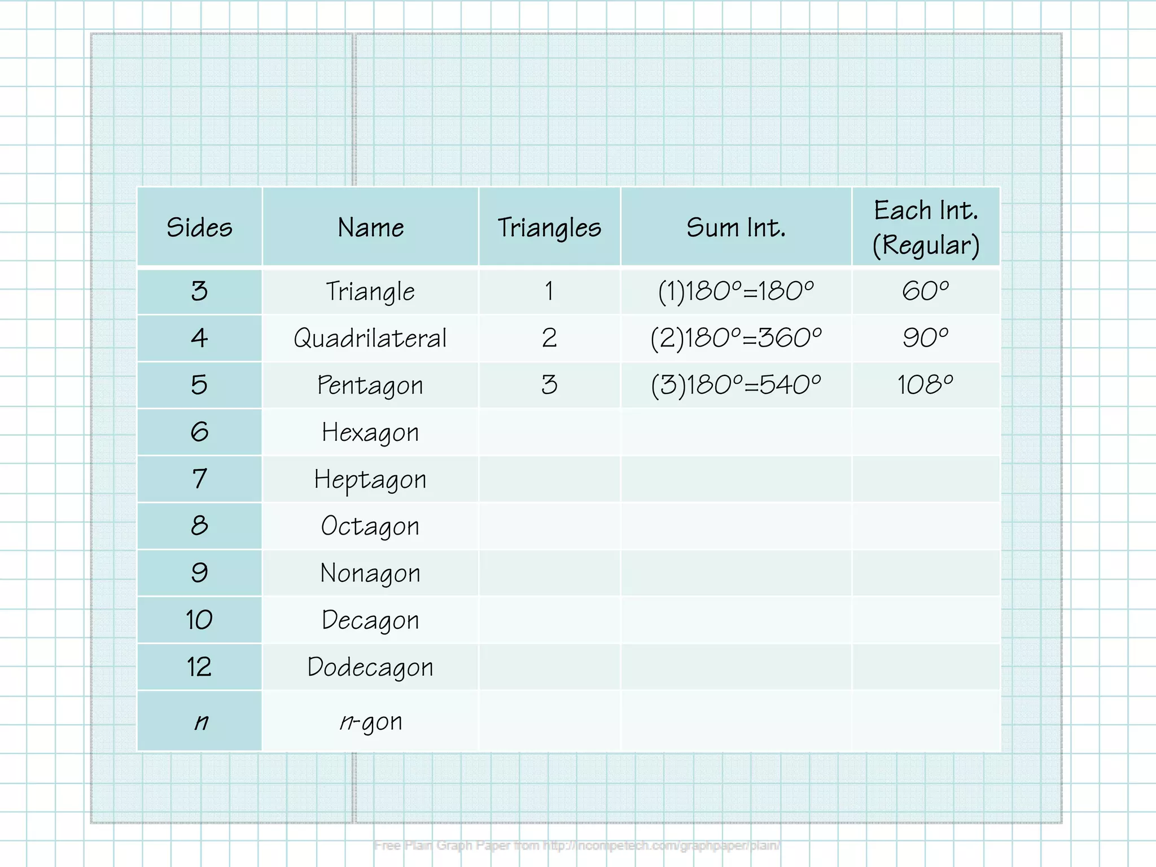Select the 'Decagon' name cell
The height and width of the screenshot is (867, 1156).
click(370, 620)
